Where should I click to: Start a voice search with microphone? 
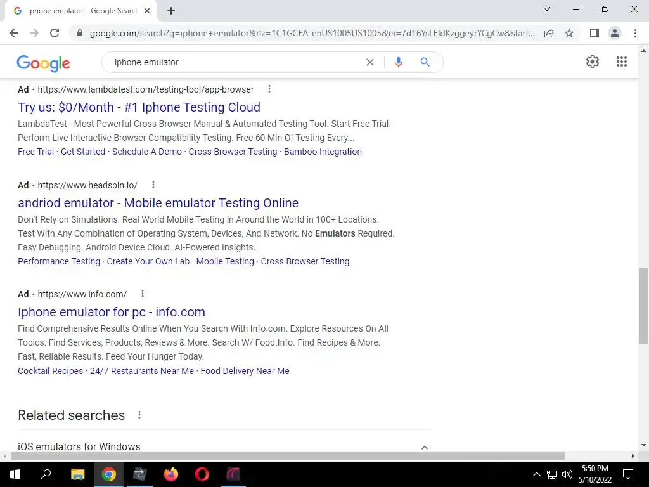[x=398, y=62]
